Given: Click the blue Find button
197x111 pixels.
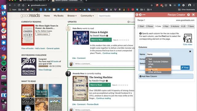Looking at the screenshot, I should pos(185,68).
